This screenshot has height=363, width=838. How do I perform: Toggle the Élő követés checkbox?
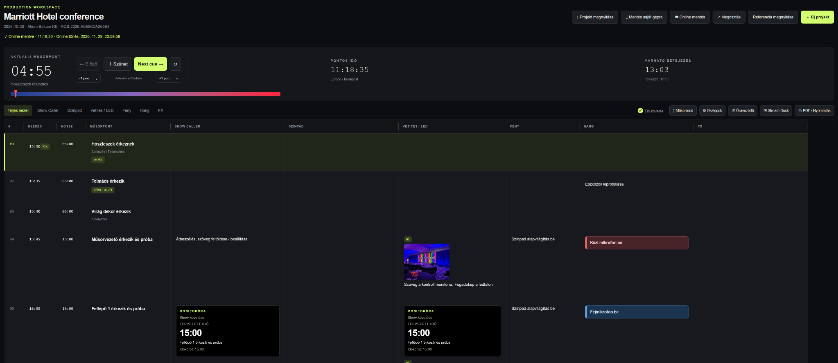[640, 111]
